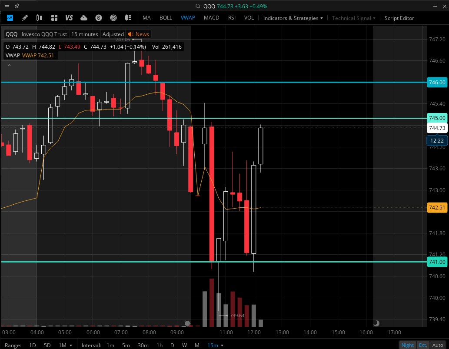The image size is (449, 349).
Task: Click the moon icon near time axis
Action: click(376, 323)
